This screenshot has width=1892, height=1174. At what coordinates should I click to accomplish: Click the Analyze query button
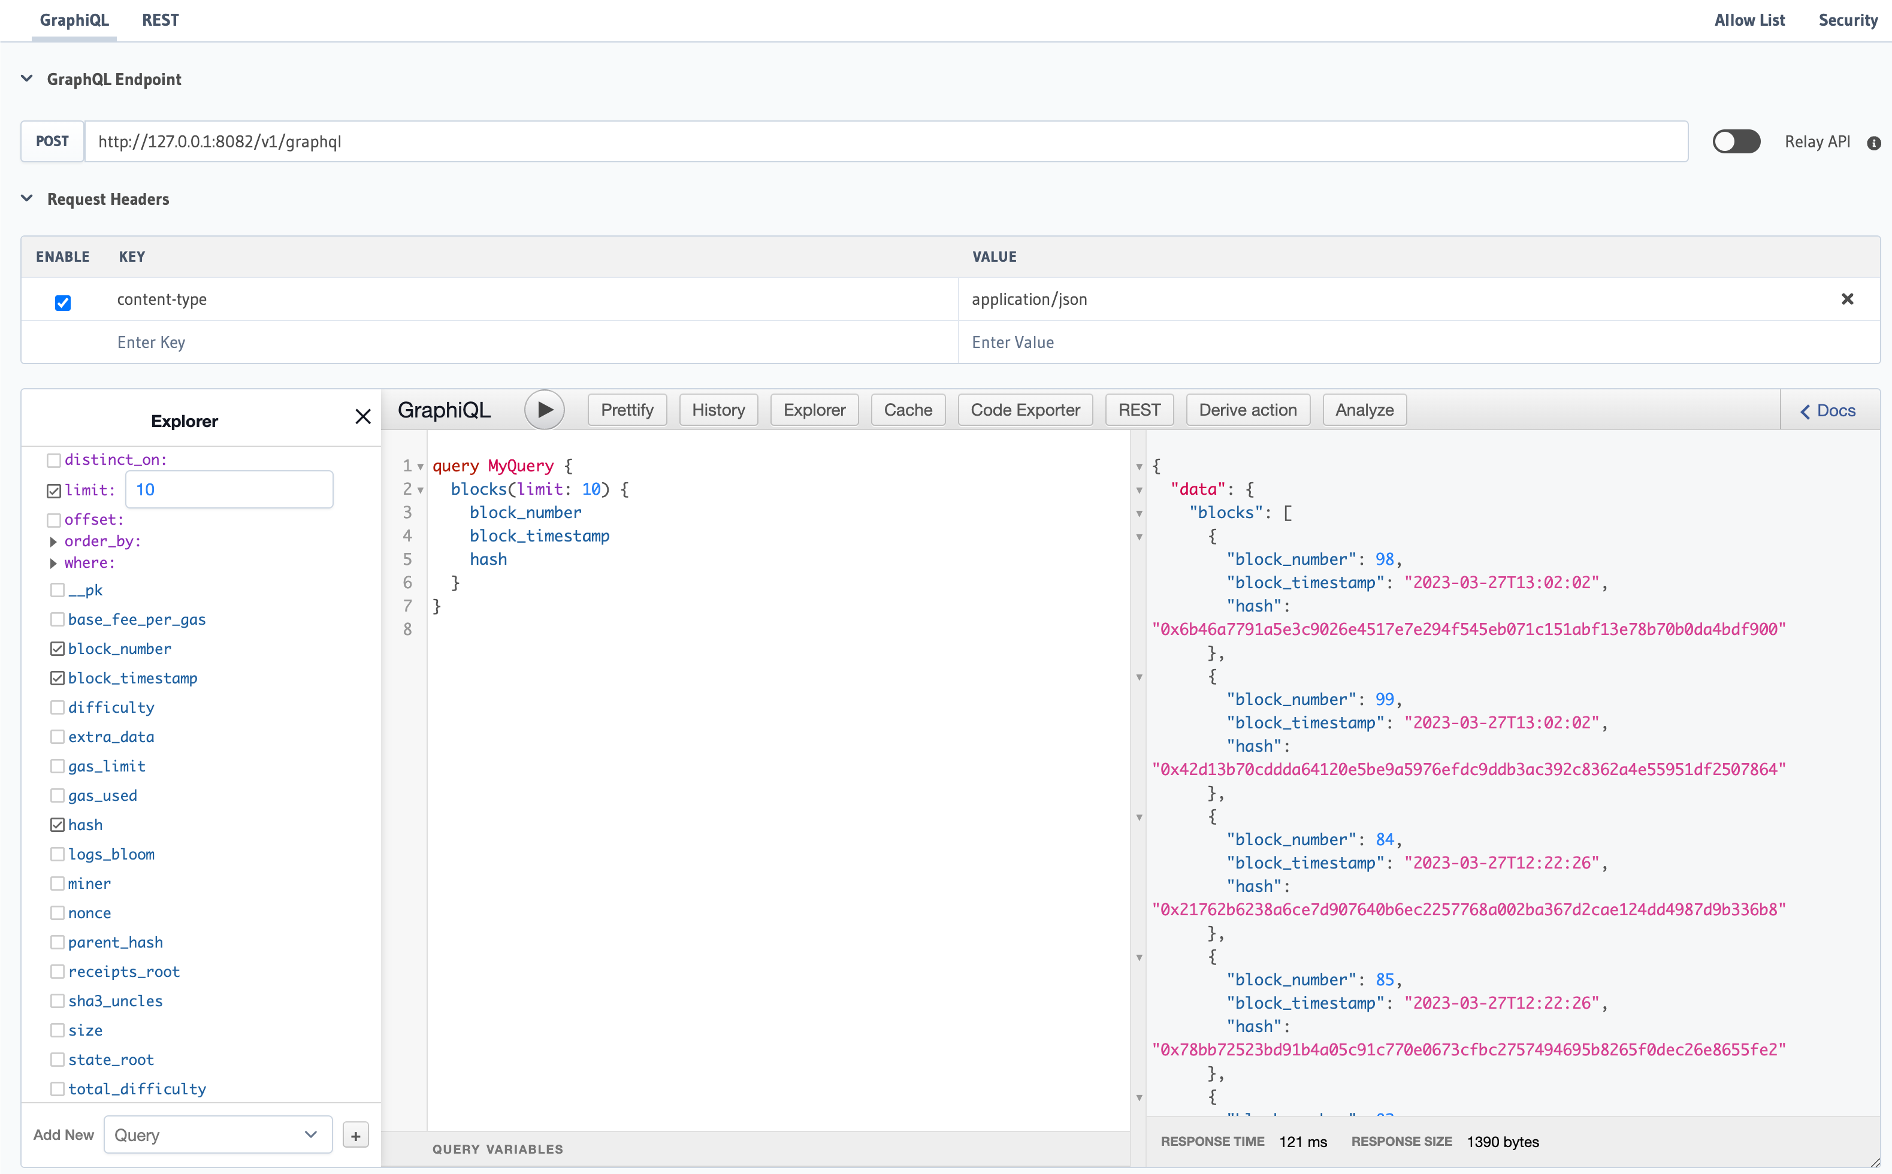1363,410
